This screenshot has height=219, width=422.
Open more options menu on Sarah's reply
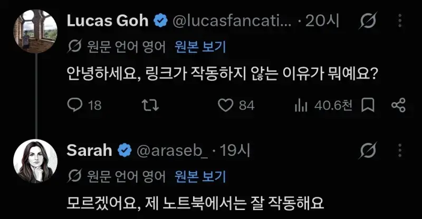[400, 150]
